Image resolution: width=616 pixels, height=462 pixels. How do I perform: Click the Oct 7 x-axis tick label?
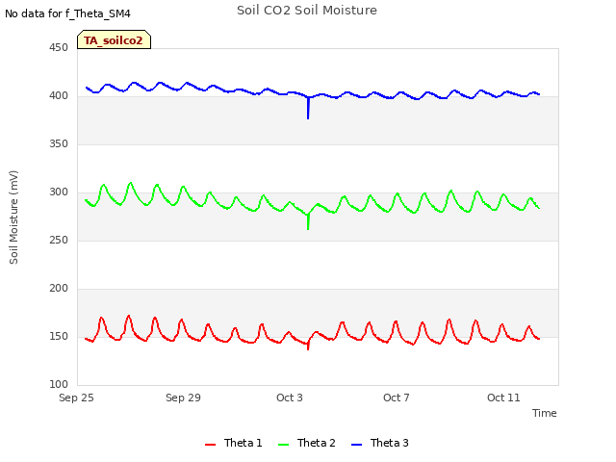pos(397,398)
